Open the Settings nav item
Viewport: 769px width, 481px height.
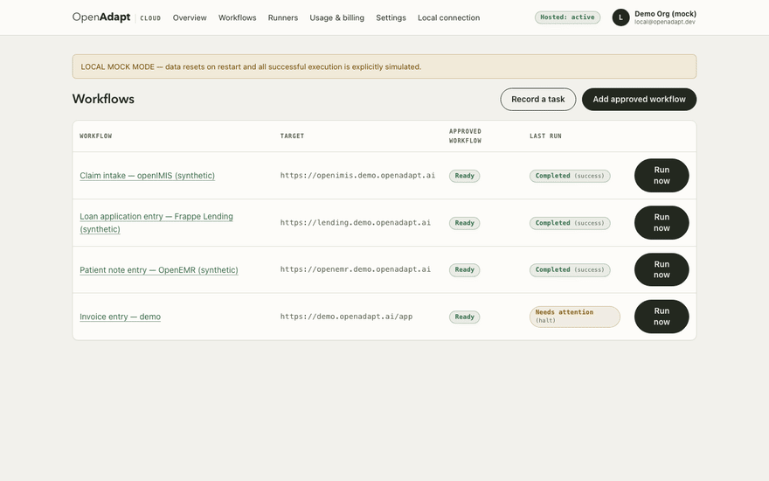pyautogui.click(x=391, y=17)
